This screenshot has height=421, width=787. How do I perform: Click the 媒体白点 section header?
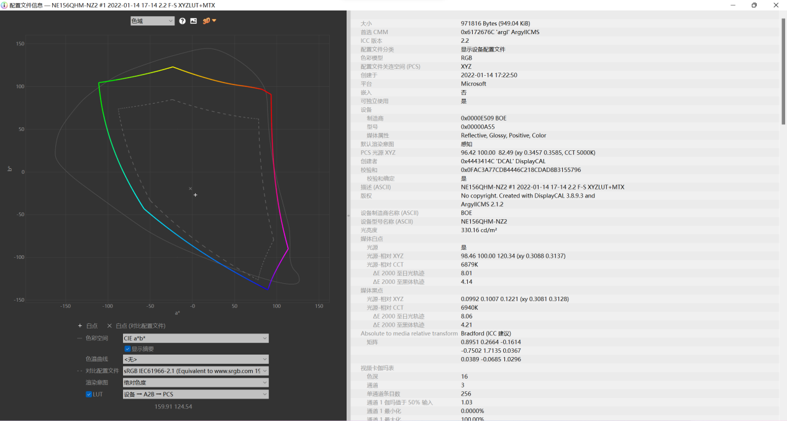coord(373,238)
